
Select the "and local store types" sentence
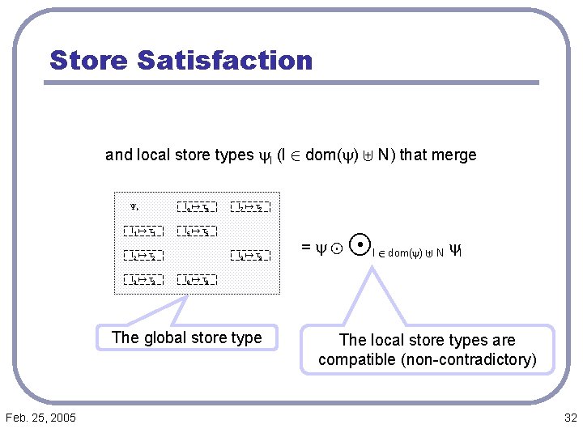click(x=291, y=155)
